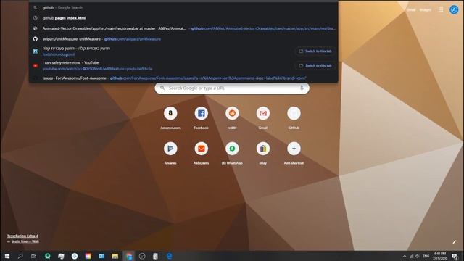The width and height of the screenshot is (464, 261).
Task: Open the Google account avatar
Action: (454, 9)
